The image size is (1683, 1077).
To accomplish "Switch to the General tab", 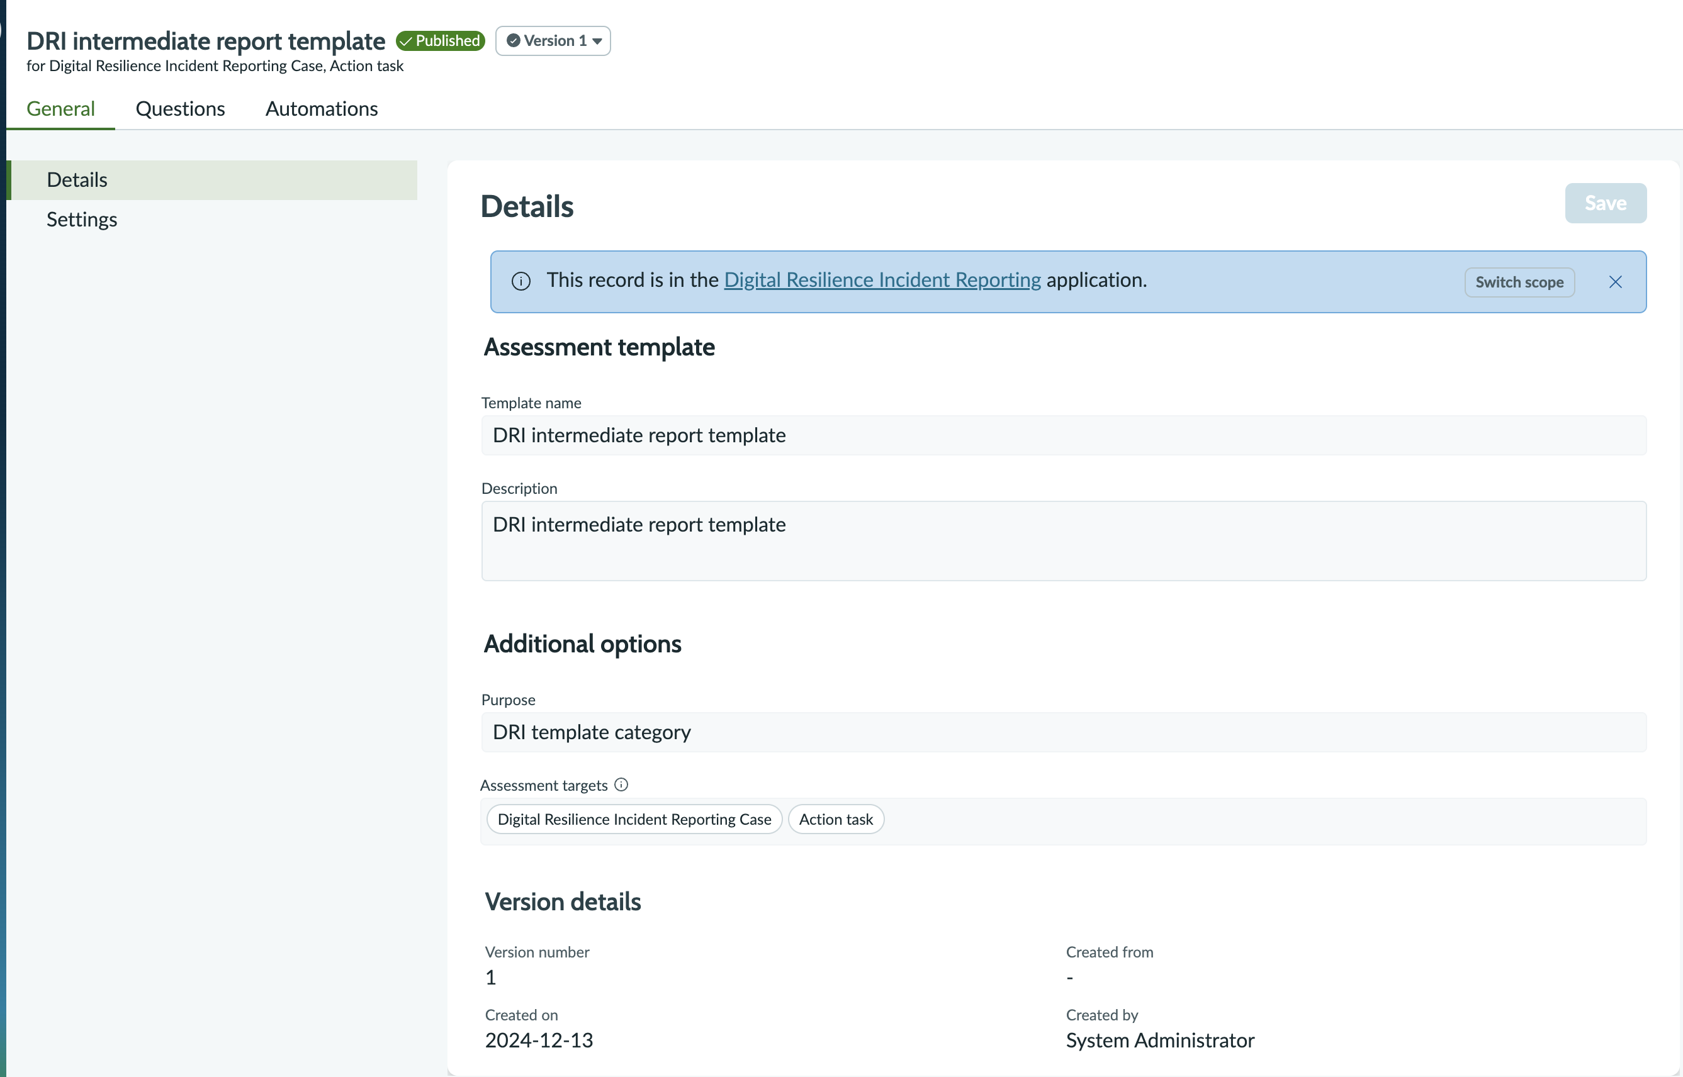I will (61, 108).
